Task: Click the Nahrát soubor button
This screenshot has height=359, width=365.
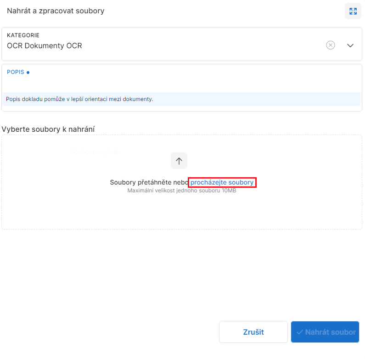Action: coord(325,332)
